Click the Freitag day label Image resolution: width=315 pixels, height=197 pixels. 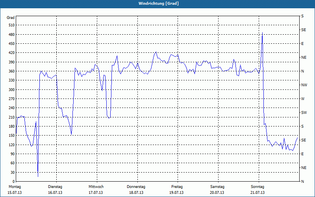pos(177,187)
